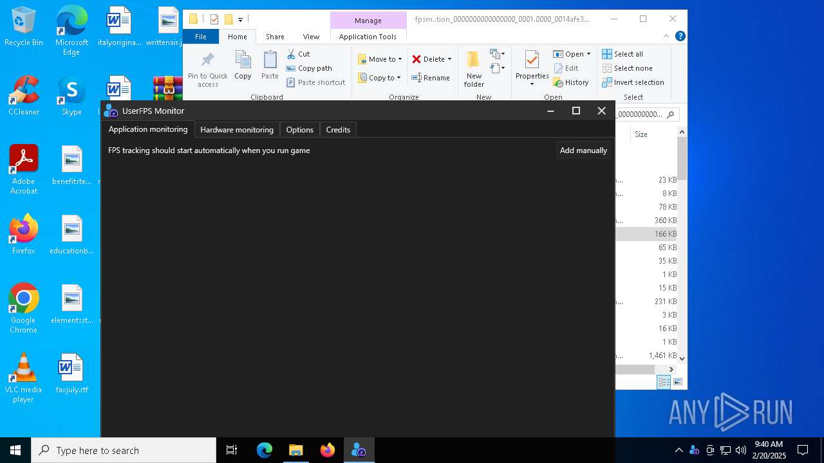Open the VLC media player shortcut
824x463 pixels.
pyautogui.click(x=24, y=378)
